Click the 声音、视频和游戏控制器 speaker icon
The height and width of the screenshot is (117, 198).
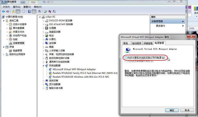pyautogui.click(x=46, y=54)
